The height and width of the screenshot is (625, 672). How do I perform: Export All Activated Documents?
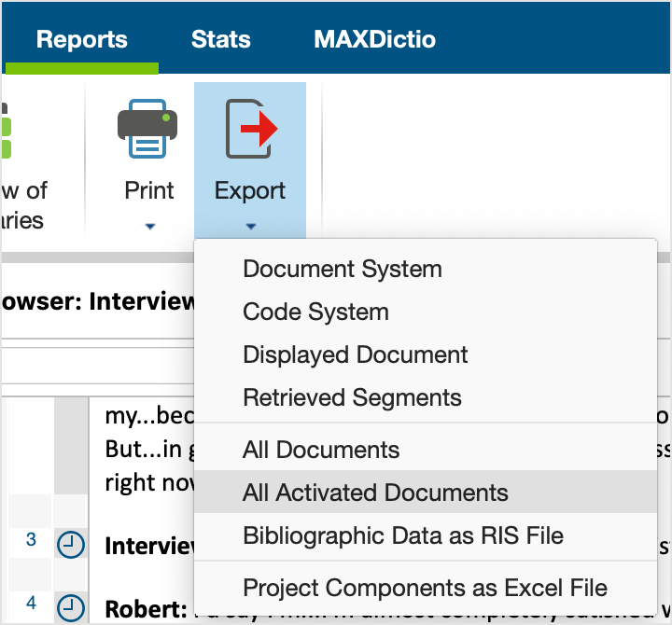tap(426, 493)
